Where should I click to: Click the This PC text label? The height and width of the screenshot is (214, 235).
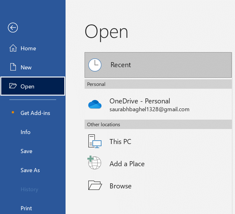click(120, 142)
